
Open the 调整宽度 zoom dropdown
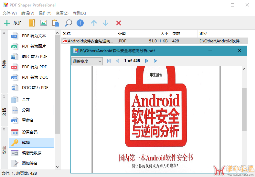coord(87,61)
